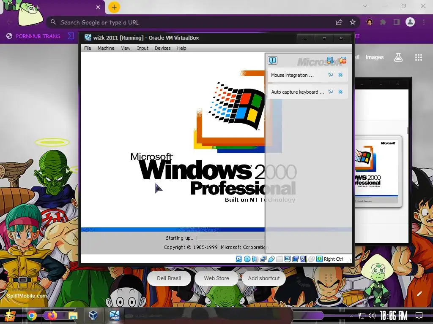The height and width of the screenshot is (324, 433).
Task: Open File Explorer from the taskbar
Action: (x=73, y=316)
